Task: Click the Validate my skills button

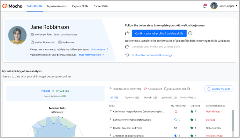Action: (x=218, y=89)
